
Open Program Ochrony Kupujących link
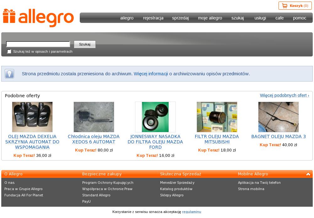(x=108, y=183)
